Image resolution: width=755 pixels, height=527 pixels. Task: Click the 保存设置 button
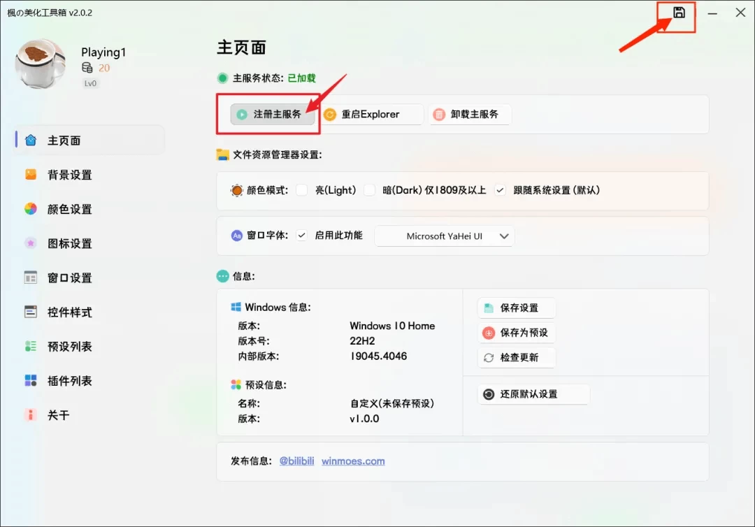point(517,308)
